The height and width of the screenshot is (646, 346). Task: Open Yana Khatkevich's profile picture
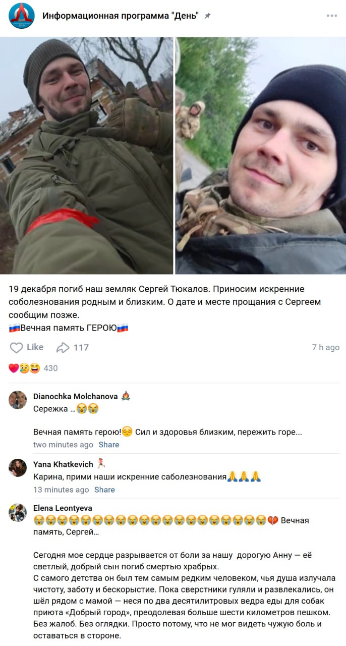tap(18, 468)
